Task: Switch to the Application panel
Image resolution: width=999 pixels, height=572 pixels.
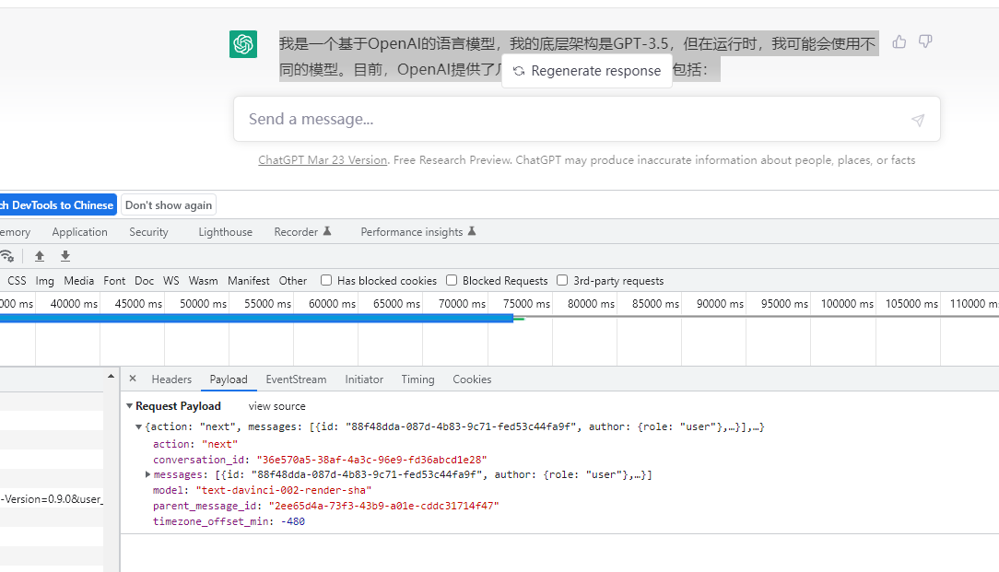Action: point(79,232)
